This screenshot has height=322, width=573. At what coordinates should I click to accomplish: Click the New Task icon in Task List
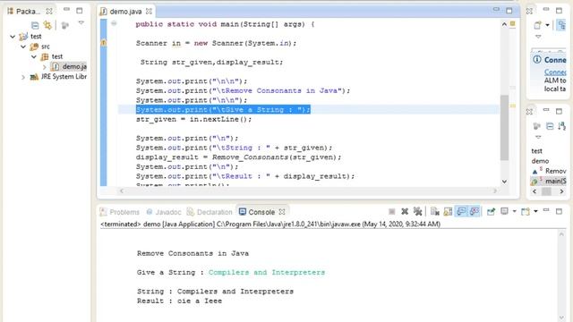(537, 25)
